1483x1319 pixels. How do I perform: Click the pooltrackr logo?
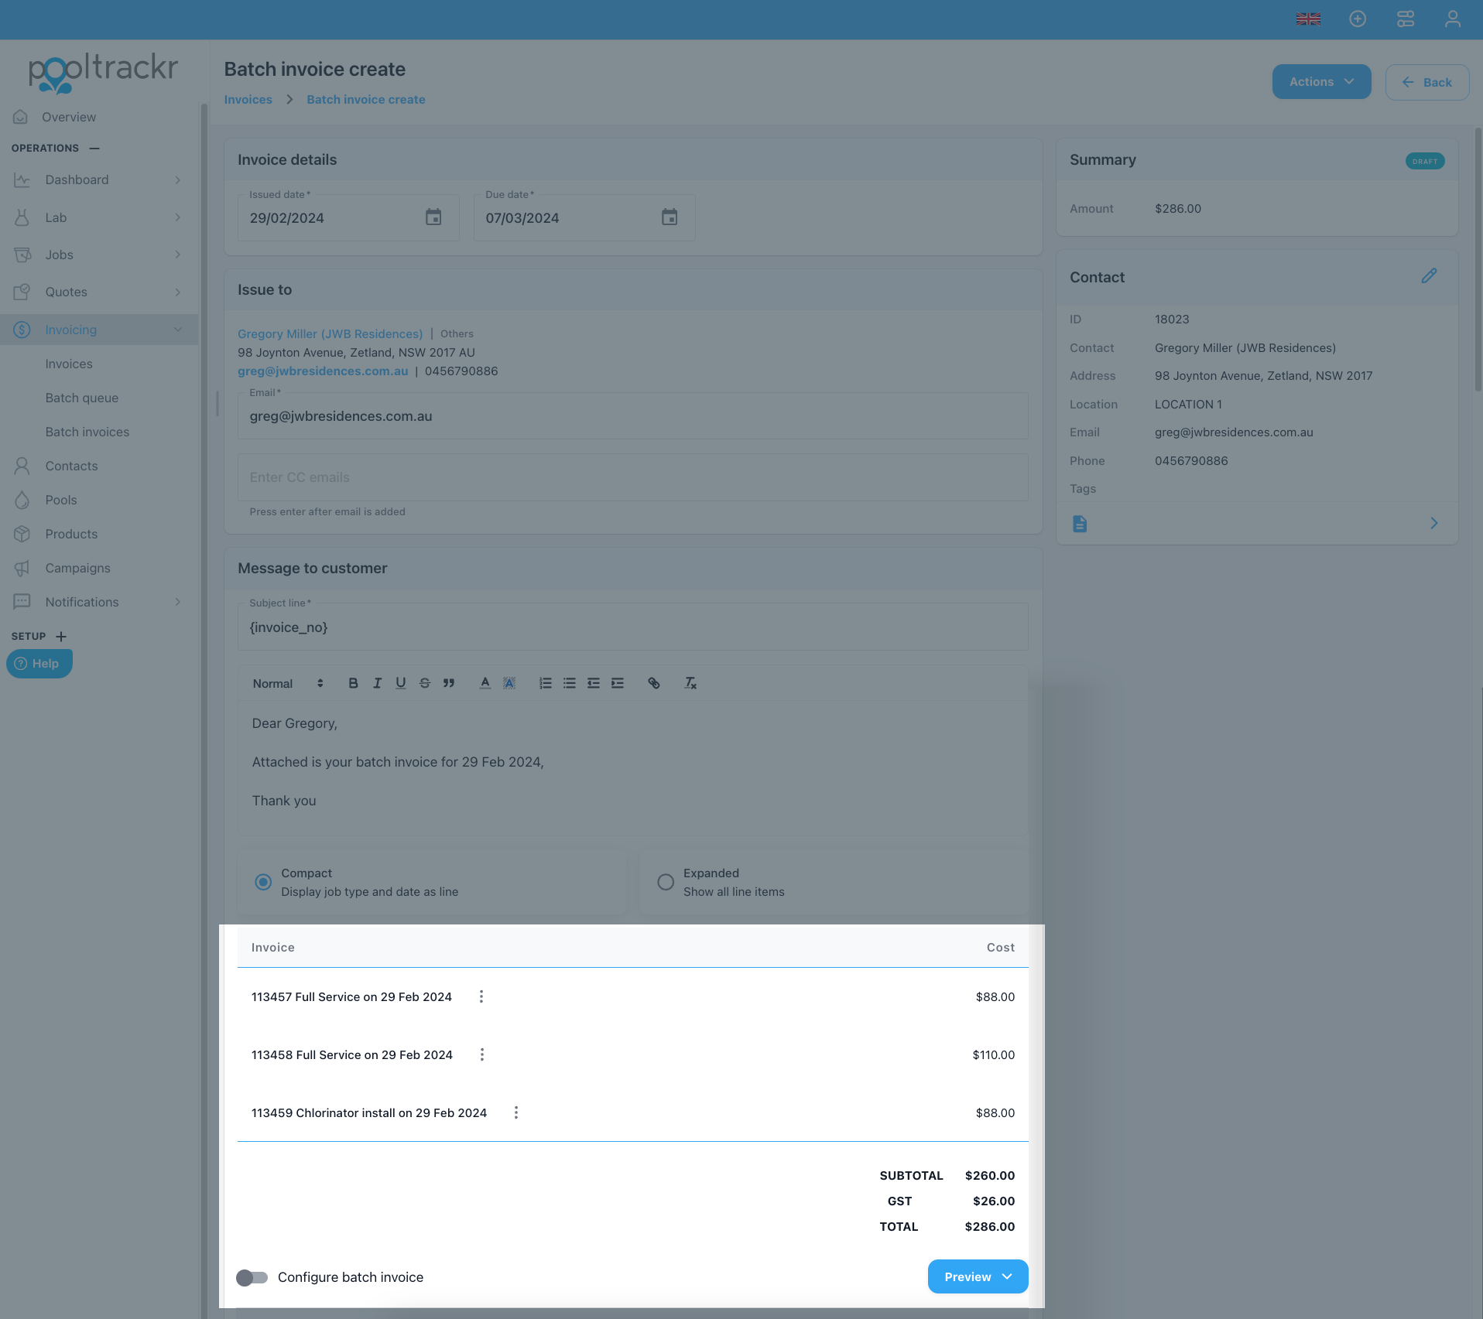tap(103, 73)
